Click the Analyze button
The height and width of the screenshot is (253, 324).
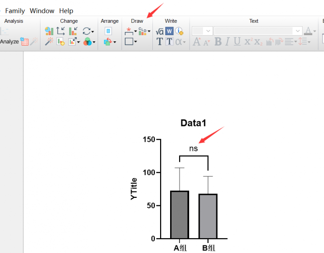pyautogui.click(x=10, y=41)
